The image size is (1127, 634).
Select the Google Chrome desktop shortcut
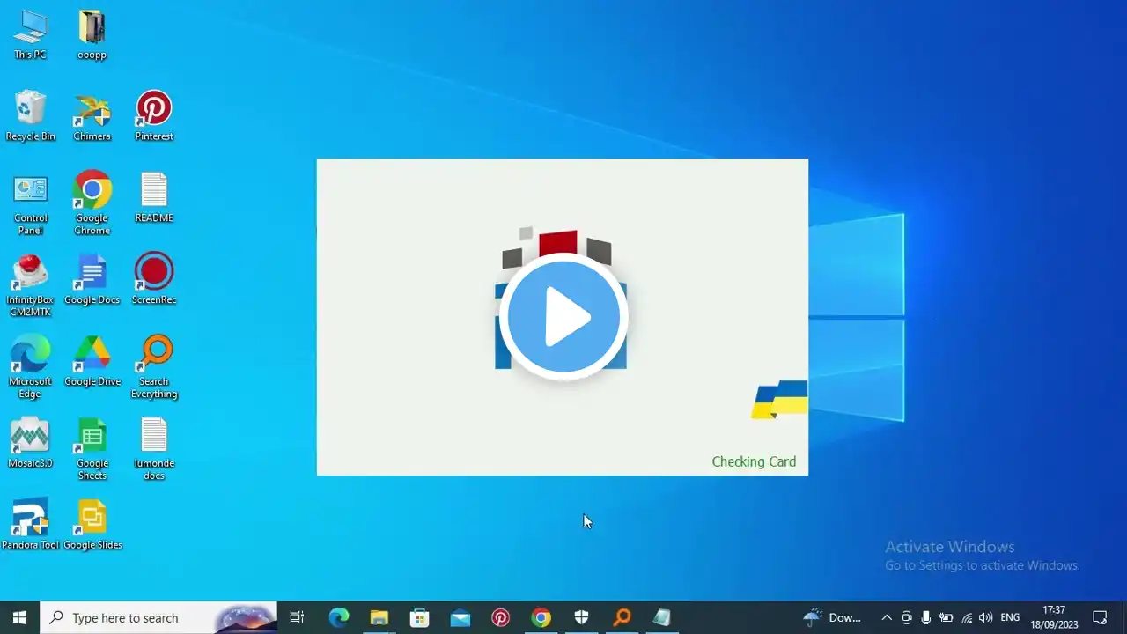92,204
